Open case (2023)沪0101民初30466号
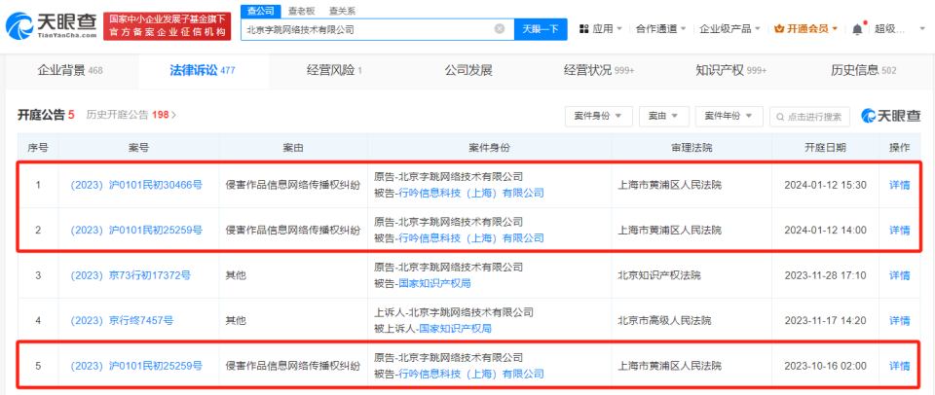 [136, 185]
